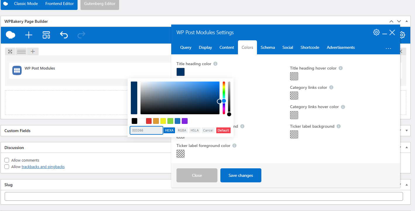Open settings gear in WP Post Modules dialog

(x=376, y=32)
